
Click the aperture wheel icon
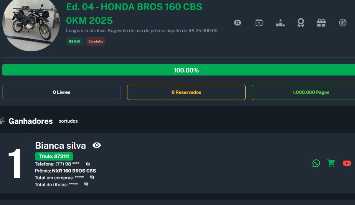pyautogui.click(x=343, y=23)
